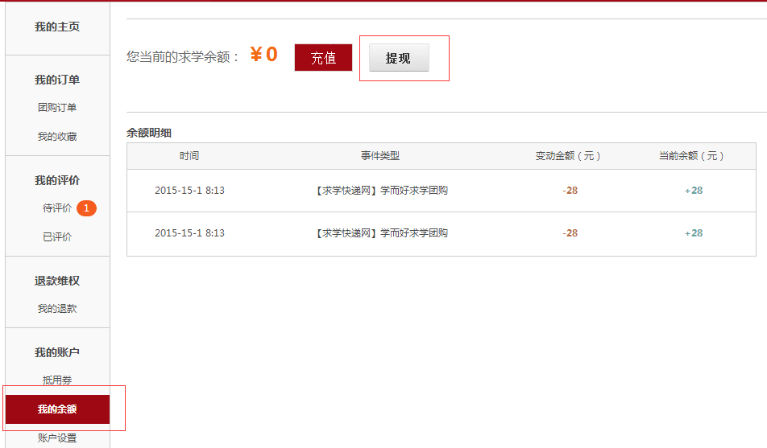Open 我的退款 refunds page
The width and height of the screenshot is (767, 448).
pyautogui.click(x=57, y=309)
